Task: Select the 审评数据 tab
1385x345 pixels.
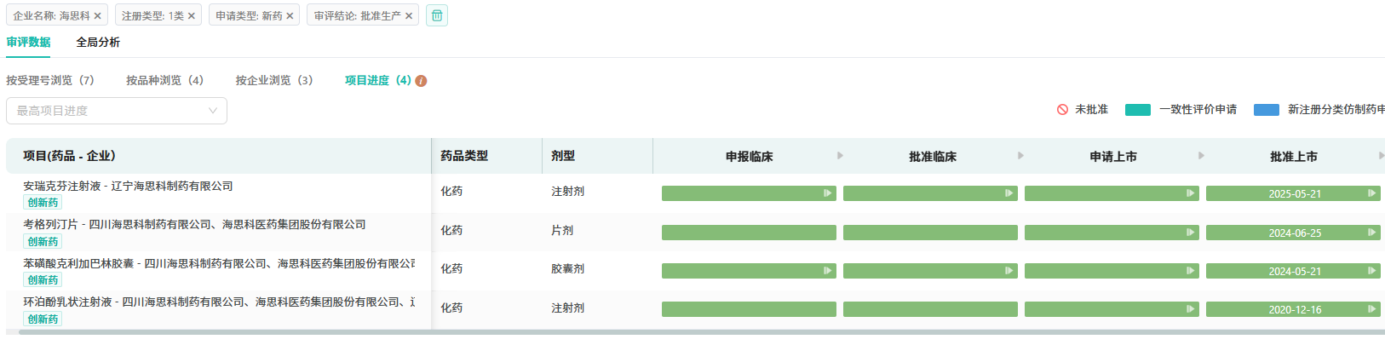Action: pos(28,42)
